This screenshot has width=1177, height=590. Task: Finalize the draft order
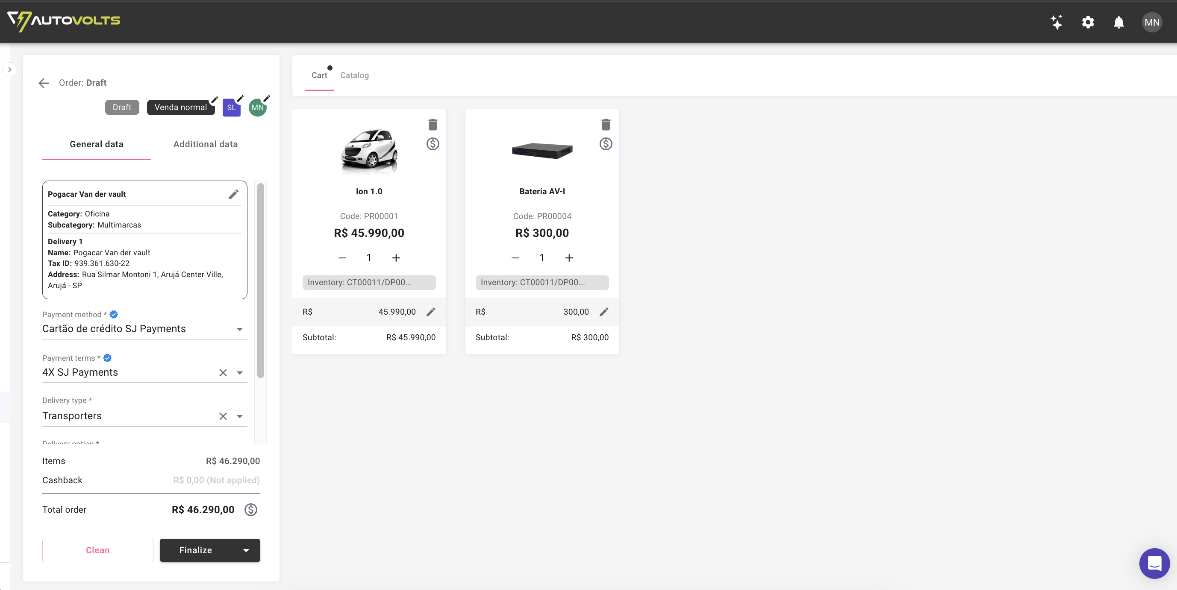point(195,550)
